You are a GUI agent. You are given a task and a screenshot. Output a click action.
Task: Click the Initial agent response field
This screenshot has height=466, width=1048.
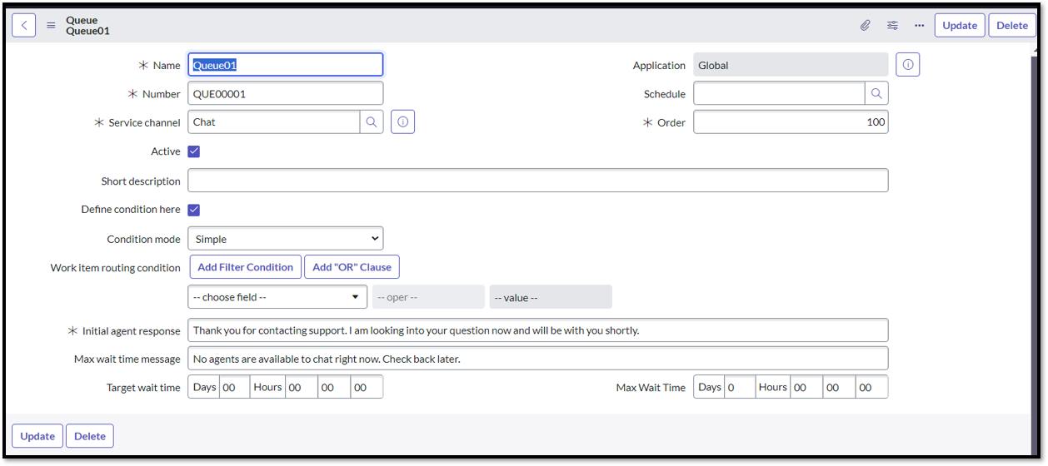[x=538, y=330]
